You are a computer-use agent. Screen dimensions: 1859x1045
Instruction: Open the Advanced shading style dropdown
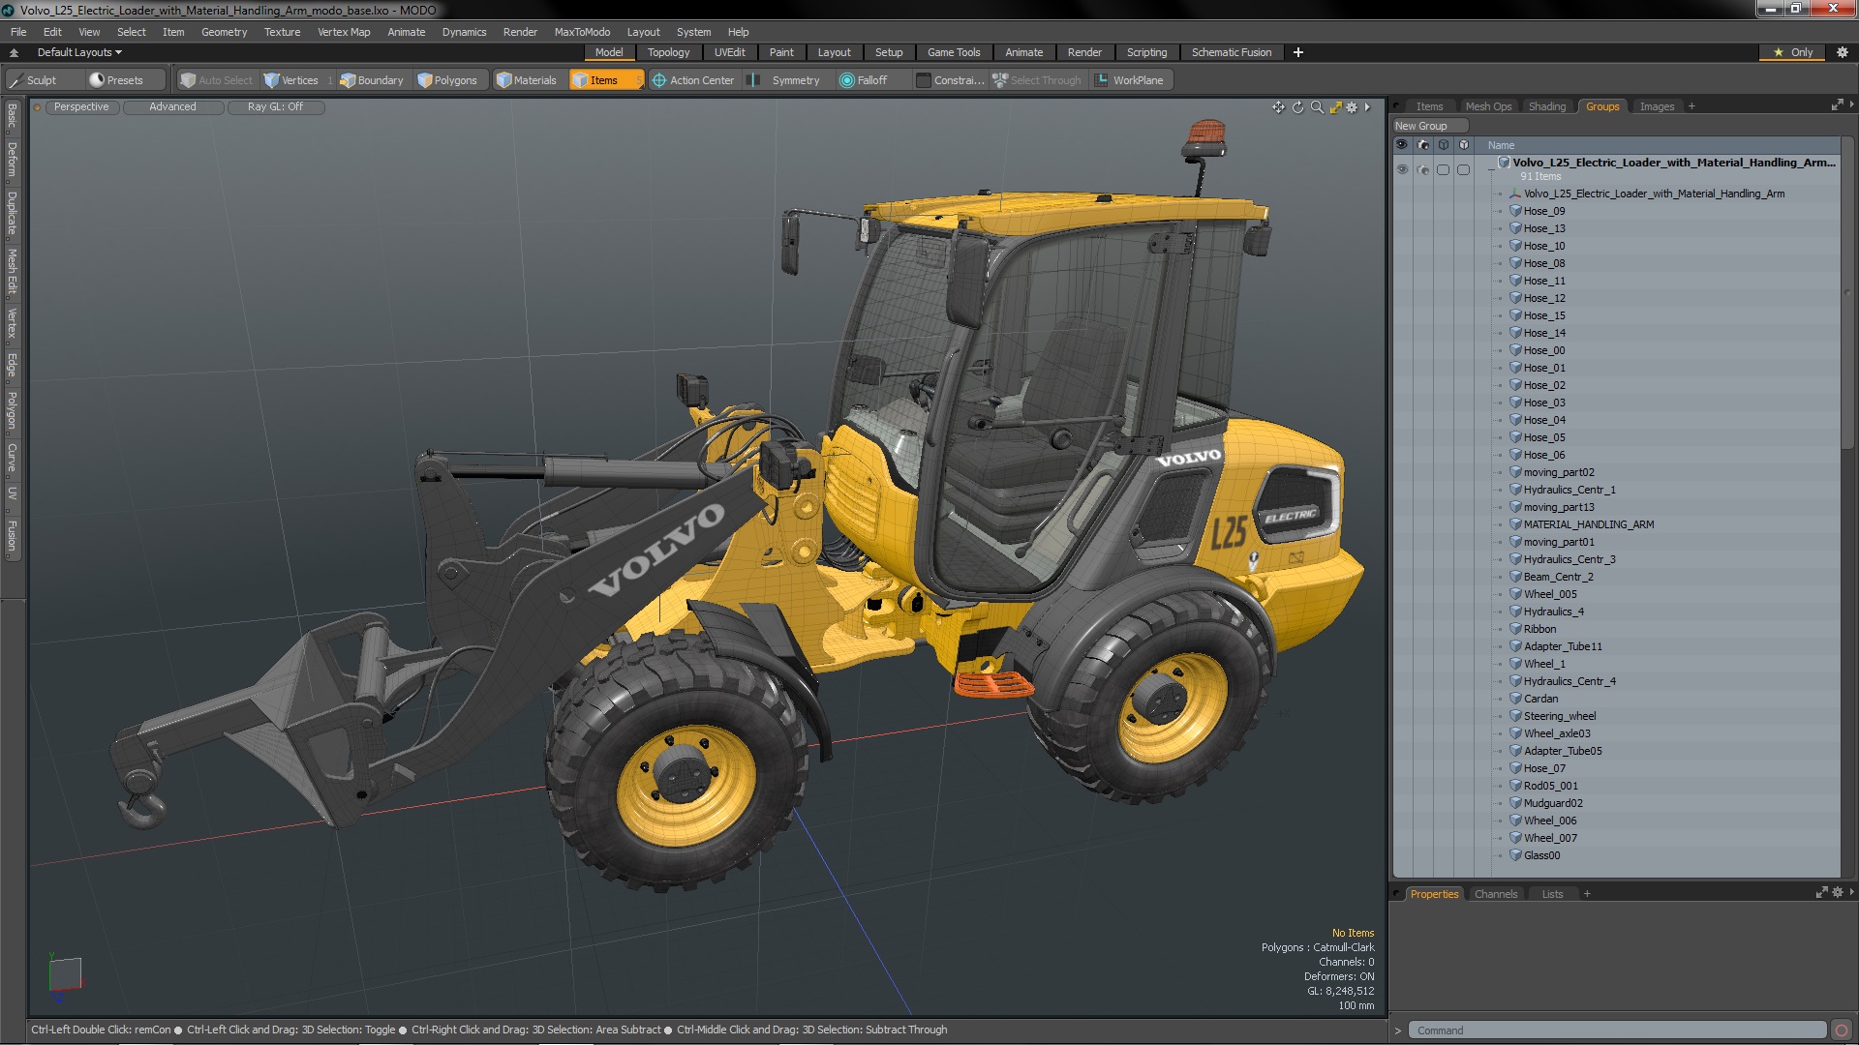coord(172,107)
